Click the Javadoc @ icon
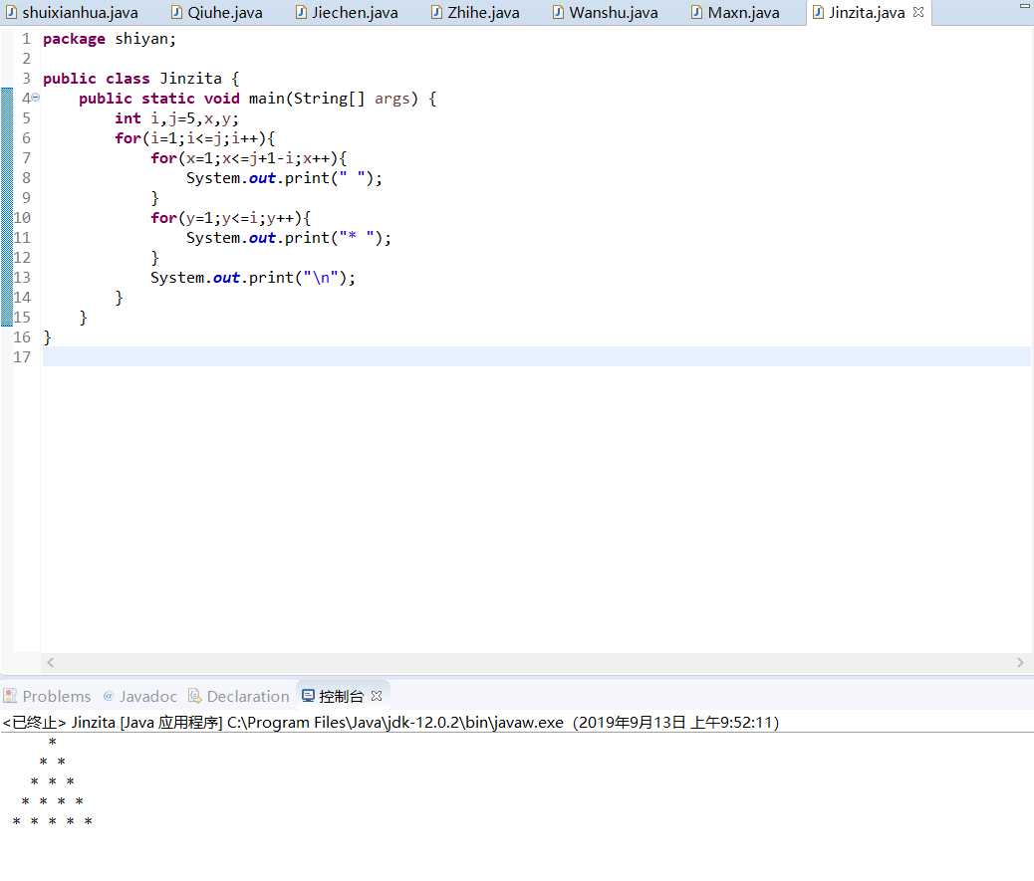This screenshot has height=881, width=1034. point(109,696)
